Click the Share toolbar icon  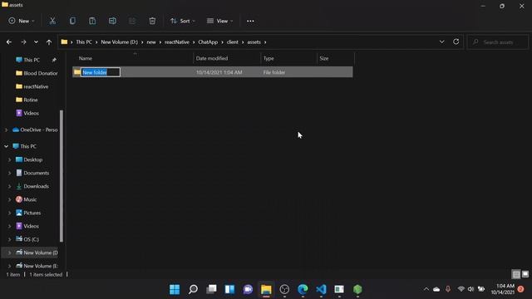[132, 21]
